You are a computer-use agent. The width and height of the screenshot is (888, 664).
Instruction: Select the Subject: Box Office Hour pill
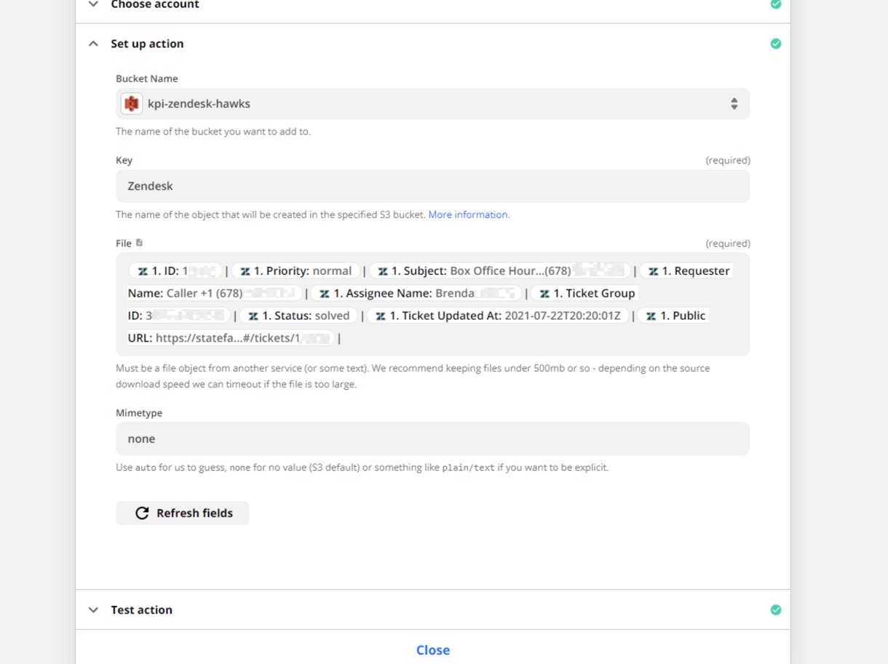(x=499, y=271)
